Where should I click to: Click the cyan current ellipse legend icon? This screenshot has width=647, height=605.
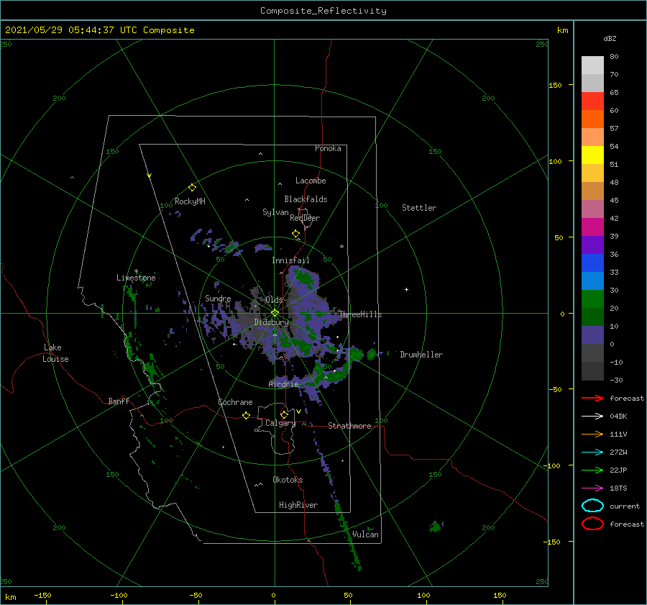592,506
